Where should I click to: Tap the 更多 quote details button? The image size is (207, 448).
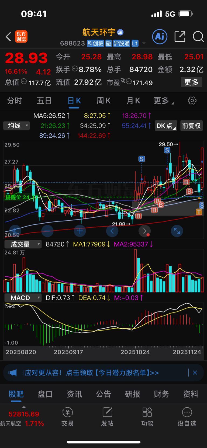click(191, 82)
